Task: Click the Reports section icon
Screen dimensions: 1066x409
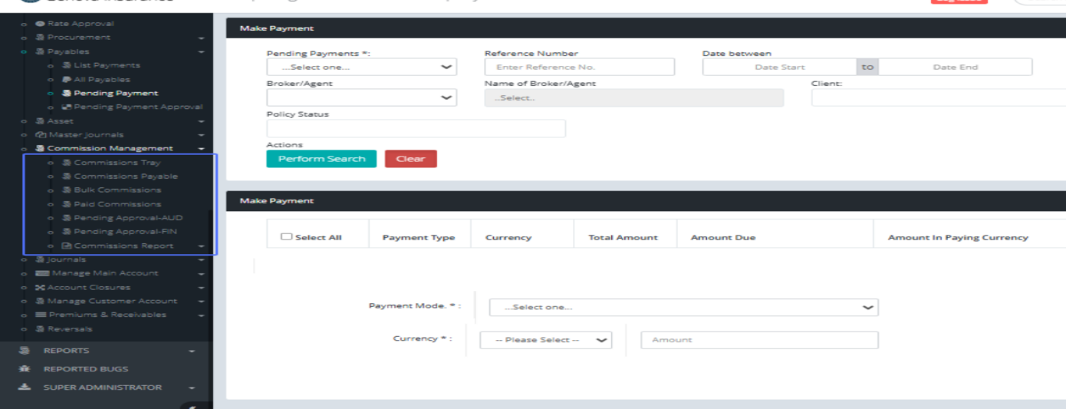Action: pyautogui.click(x=24, y=351)
